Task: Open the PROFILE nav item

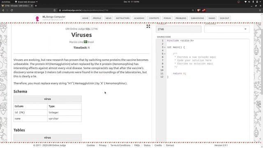Action: point(97,18)
